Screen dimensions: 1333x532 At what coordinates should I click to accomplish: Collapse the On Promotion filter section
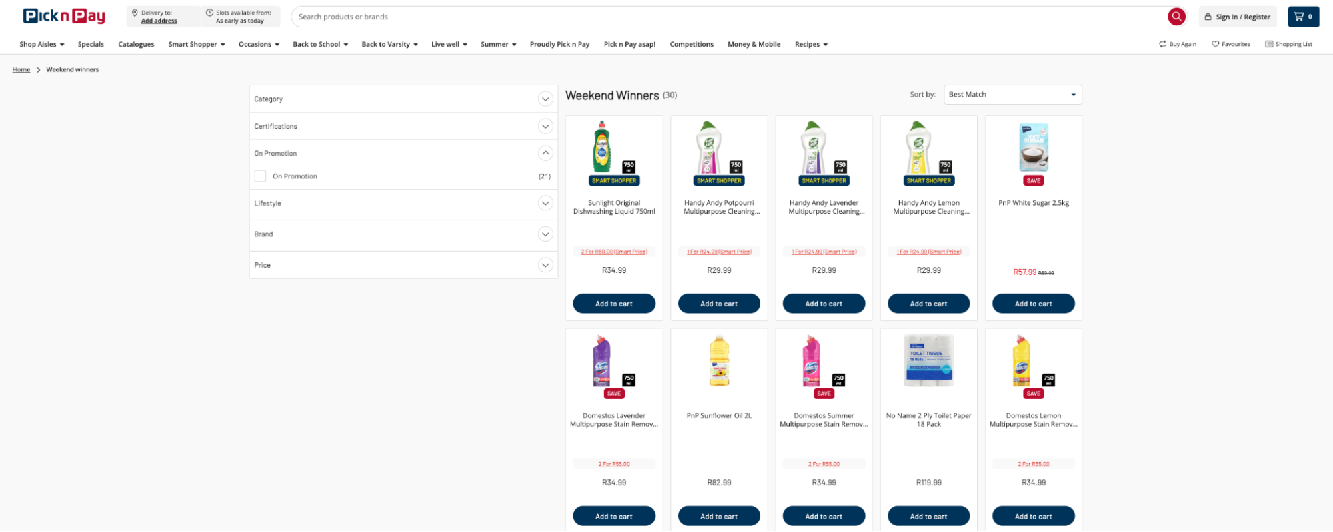pyautogui.click(x=545, y=153)
